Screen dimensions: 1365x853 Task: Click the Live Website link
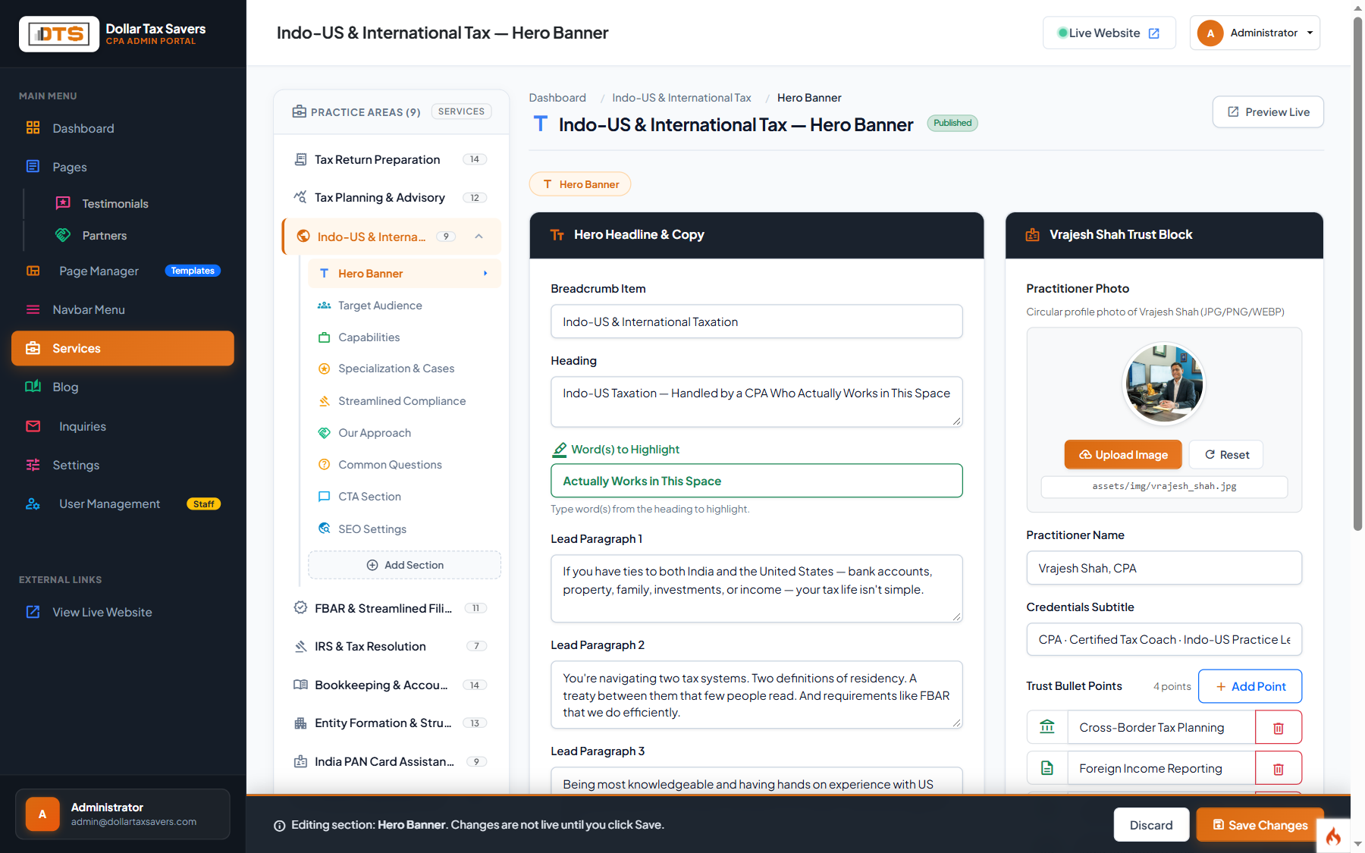point(1109,33)
